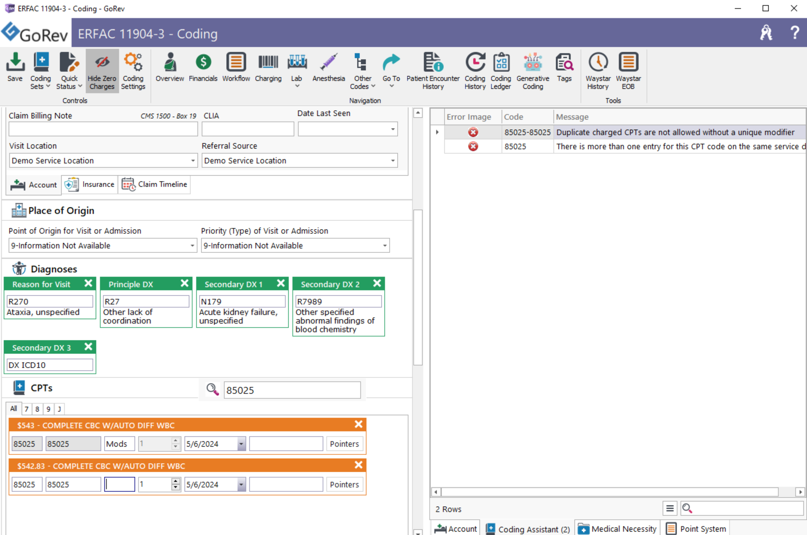
Task: Click the help question mark icon
Action: (794, 32)
